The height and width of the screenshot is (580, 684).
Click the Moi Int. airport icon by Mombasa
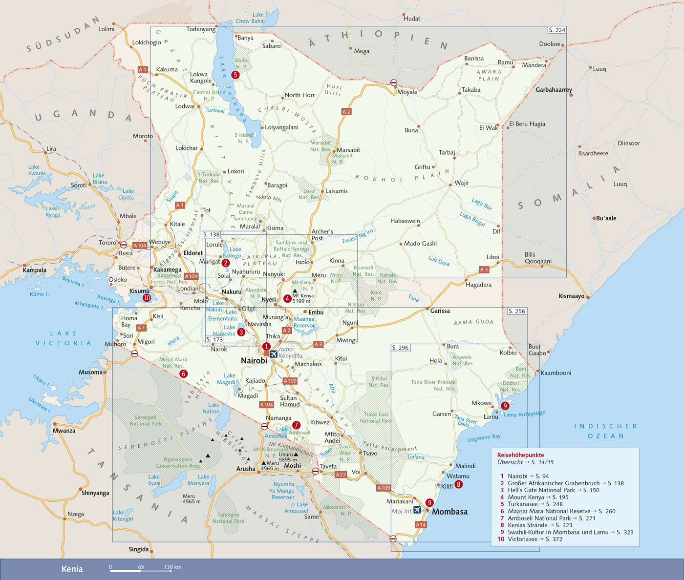click(x=417, y=510)
